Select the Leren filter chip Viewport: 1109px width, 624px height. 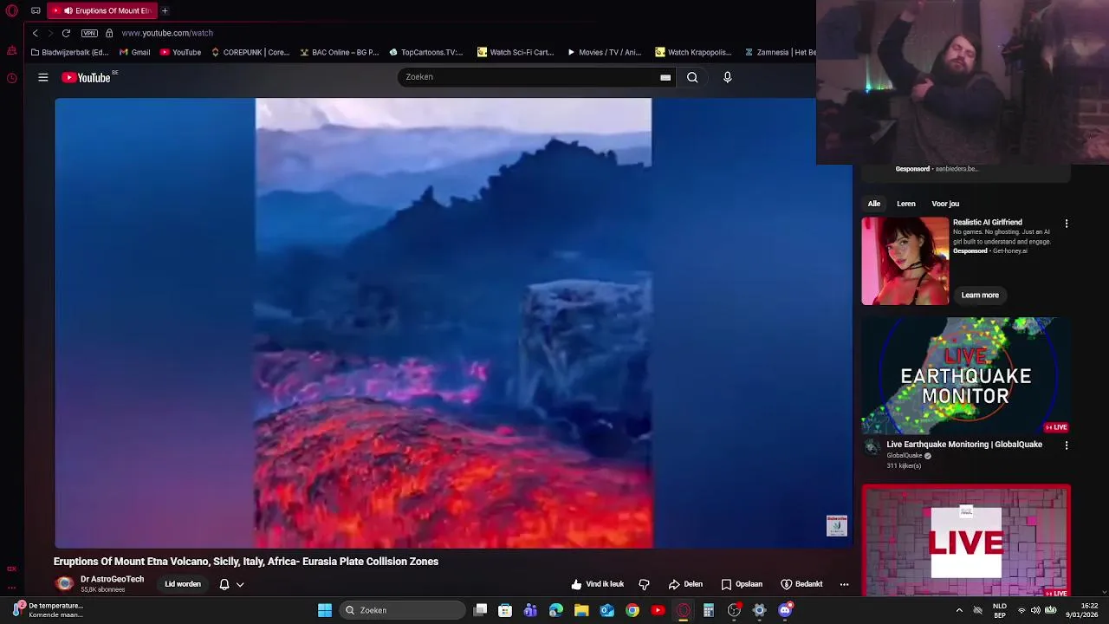click(x=906, y=204)
